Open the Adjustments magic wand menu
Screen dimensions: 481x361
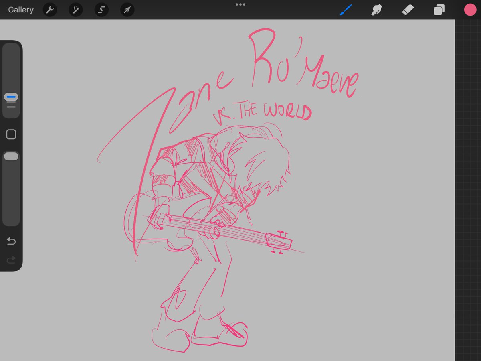(x=75, y=10)
